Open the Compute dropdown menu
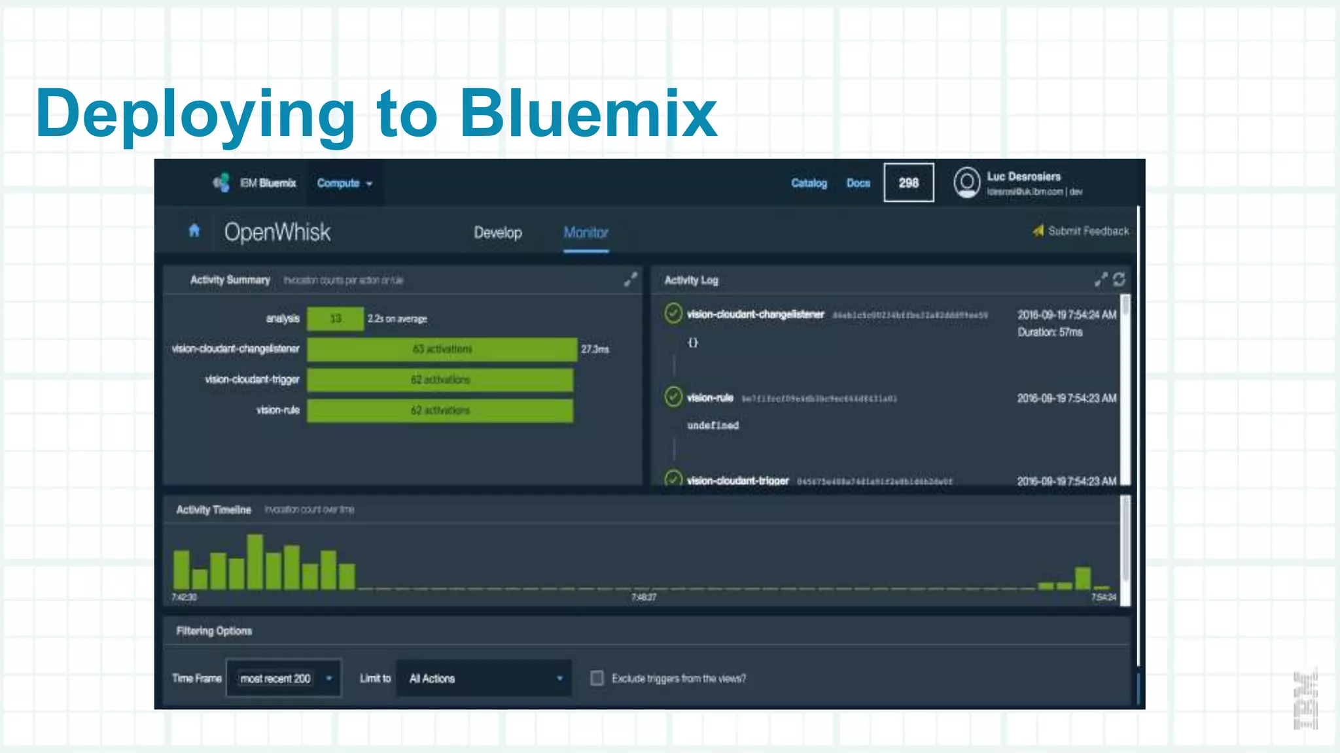 [344, 183]
